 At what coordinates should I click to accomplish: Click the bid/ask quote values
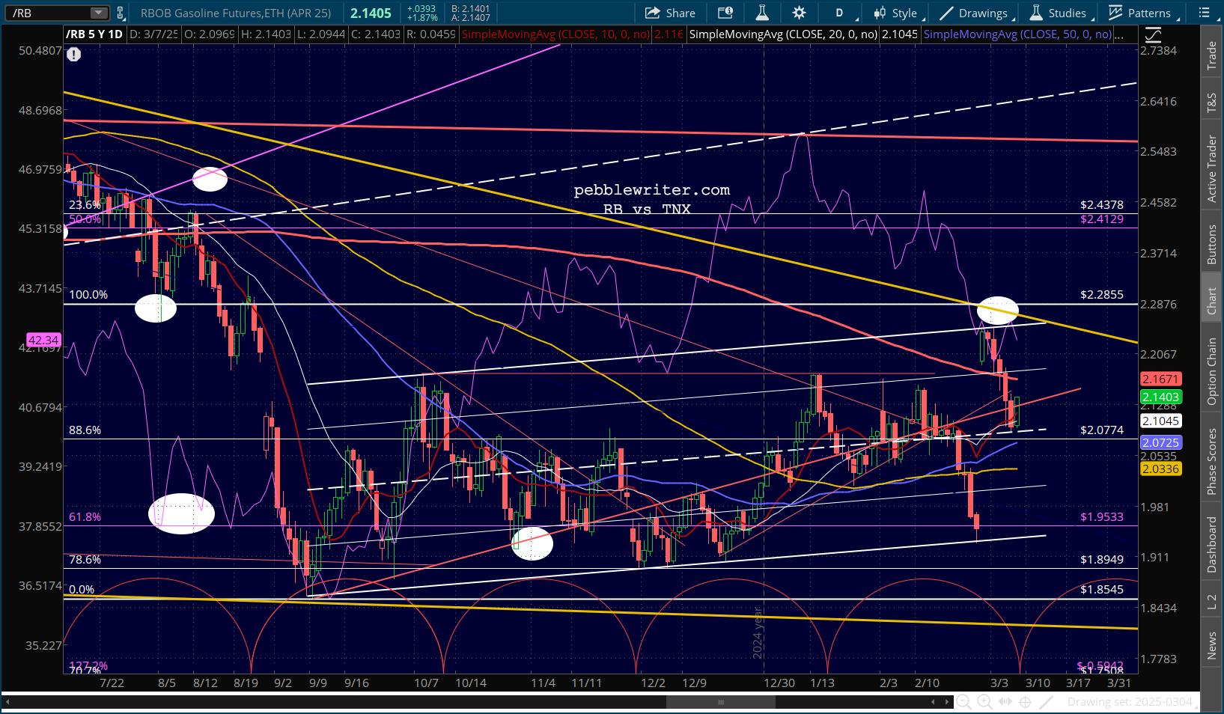pyautogui.click(x=471, y=13)
